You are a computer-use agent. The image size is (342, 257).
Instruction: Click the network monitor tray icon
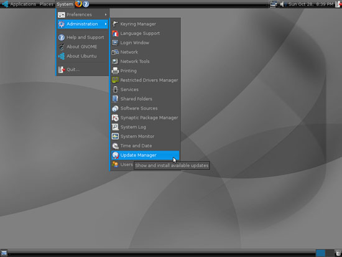[x=273, y=4]
